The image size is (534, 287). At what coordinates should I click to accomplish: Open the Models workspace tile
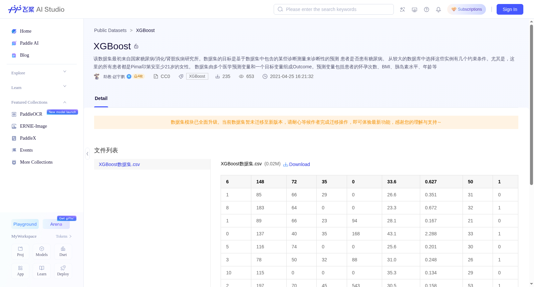(42, 252)
